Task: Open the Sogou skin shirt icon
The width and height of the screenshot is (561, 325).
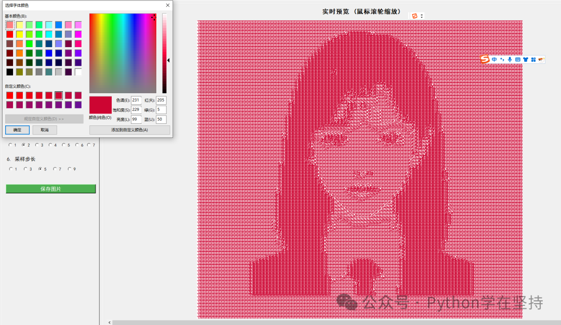Action: coord(526,59)
